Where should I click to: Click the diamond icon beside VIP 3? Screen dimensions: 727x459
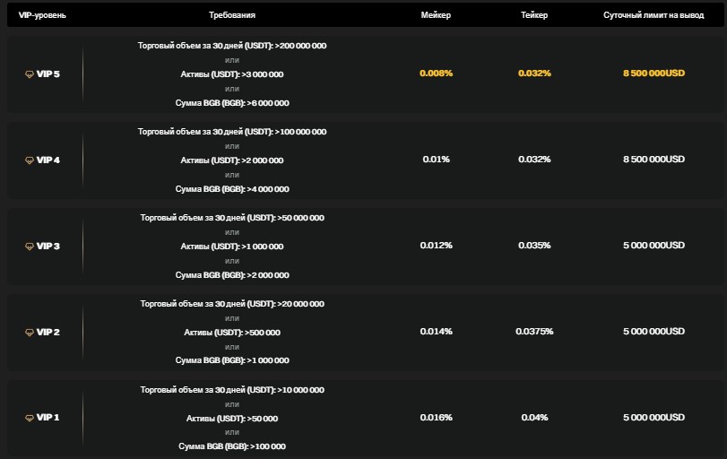[29, 246]
